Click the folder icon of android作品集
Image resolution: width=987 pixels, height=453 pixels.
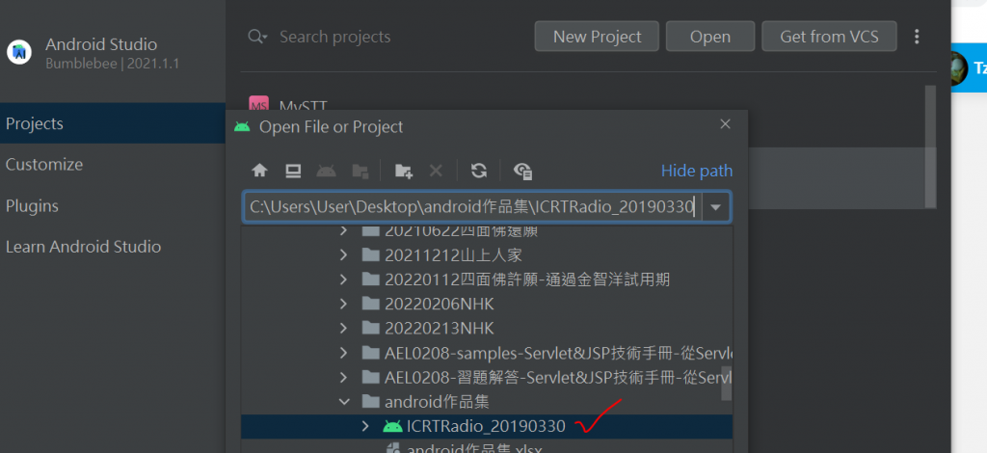point(371,401)
